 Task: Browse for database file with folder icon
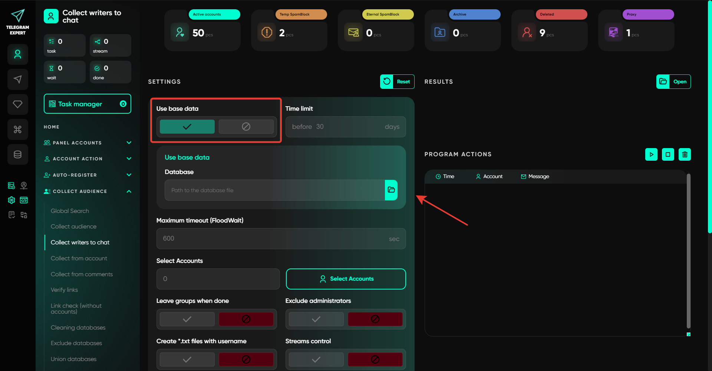391,190
